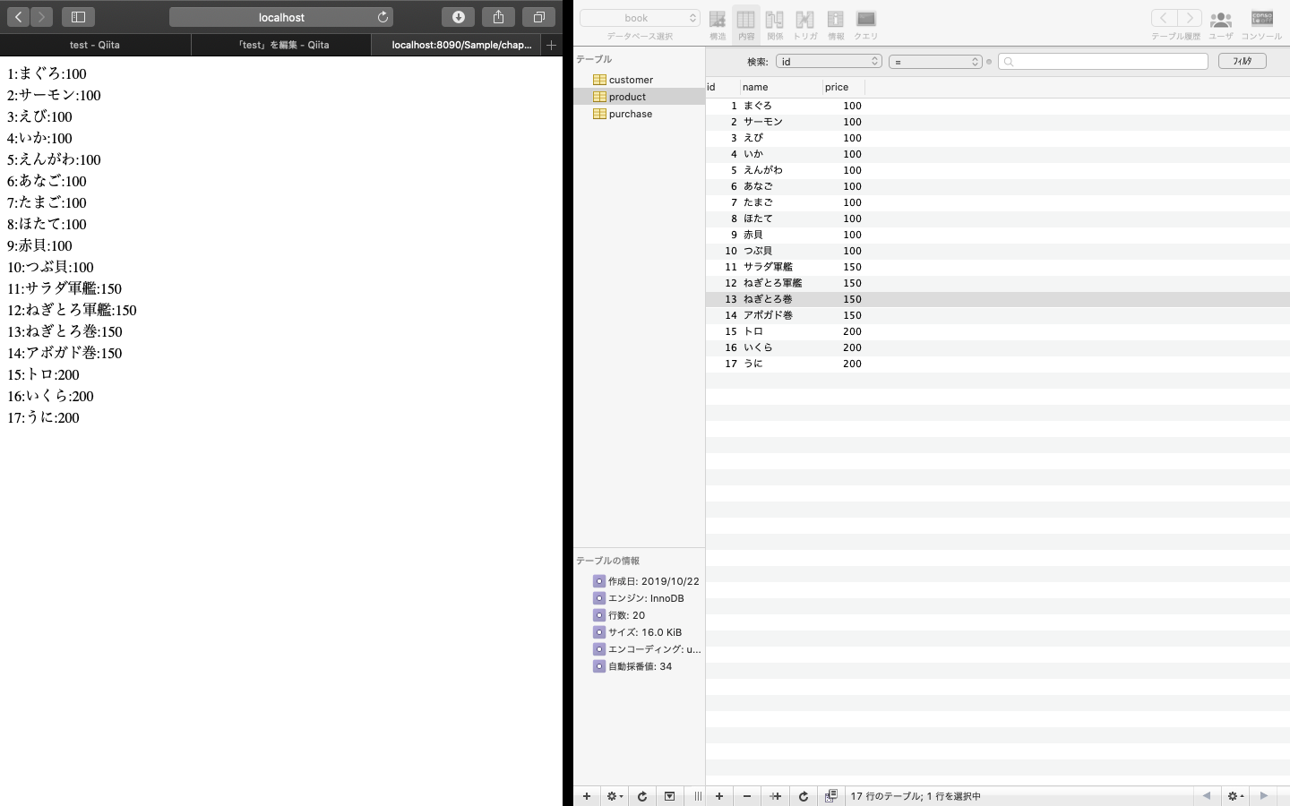Click the price cell of トロ row
The height and width of the screenshot is (806, 1290).
click(x=843, y=331)
